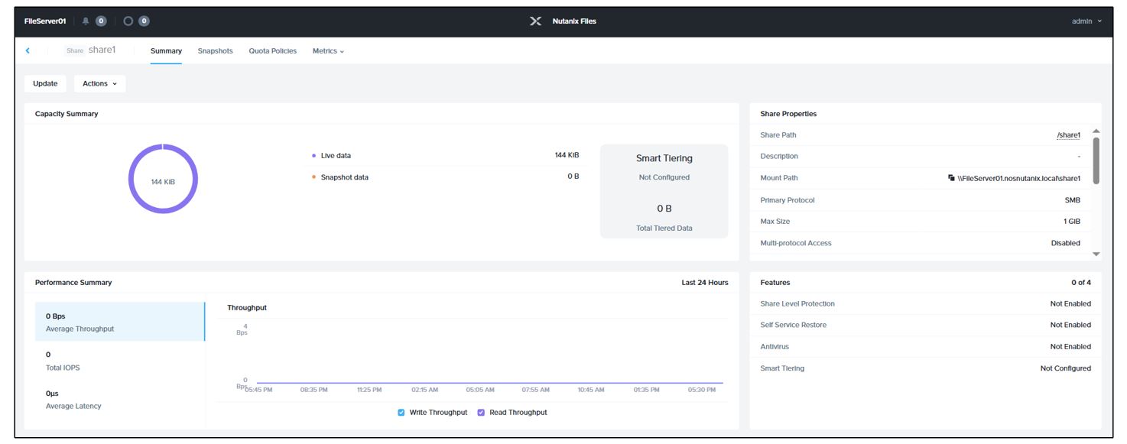Open the alerts bell icon
The width and height of the screenshot is (1127, 444).
tap(86, 21)
